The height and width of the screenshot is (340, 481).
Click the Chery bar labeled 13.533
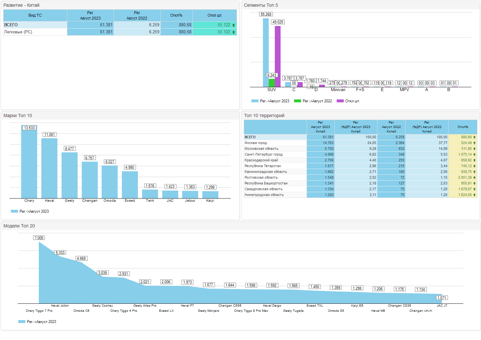click(29, 162)
